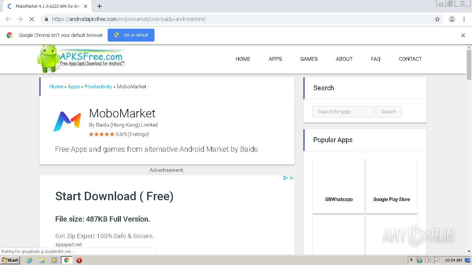The image size is (472, 265).
Task: Click the address bar URL
Action: tap(129, 19)
